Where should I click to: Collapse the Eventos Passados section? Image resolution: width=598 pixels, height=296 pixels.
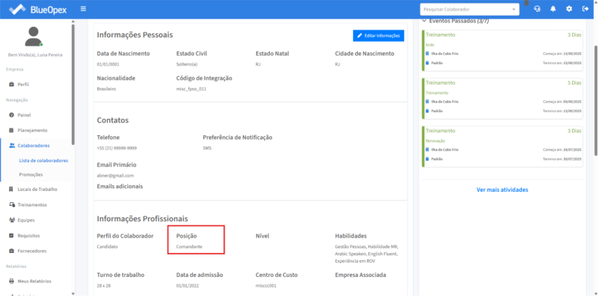click(424, 21)
